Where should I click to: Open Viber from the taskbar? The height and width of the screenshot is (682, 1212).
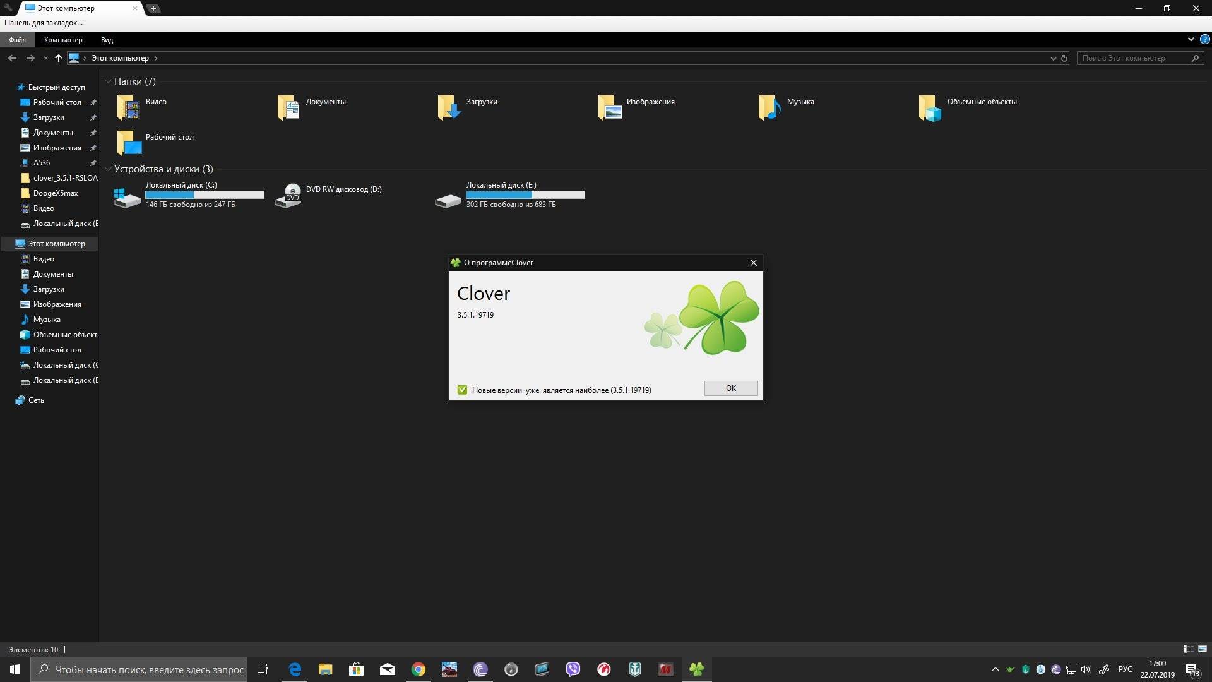coord(573,669)
